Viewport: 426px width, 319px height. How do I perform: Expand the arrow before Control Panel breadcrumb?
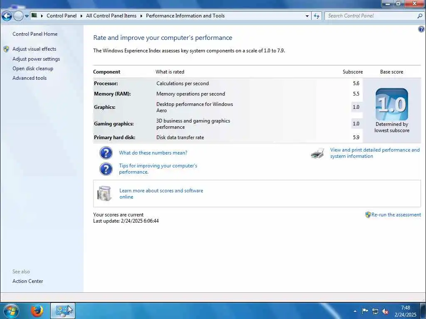tap(42, 16)
